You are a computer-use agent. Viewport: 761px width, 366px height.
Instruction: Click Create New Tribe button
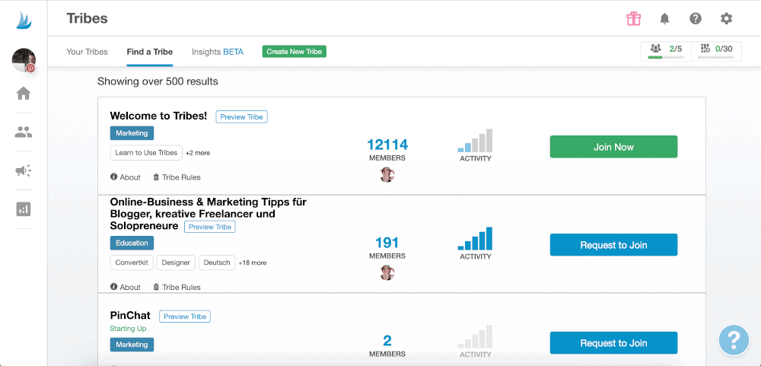click(295, 52)
